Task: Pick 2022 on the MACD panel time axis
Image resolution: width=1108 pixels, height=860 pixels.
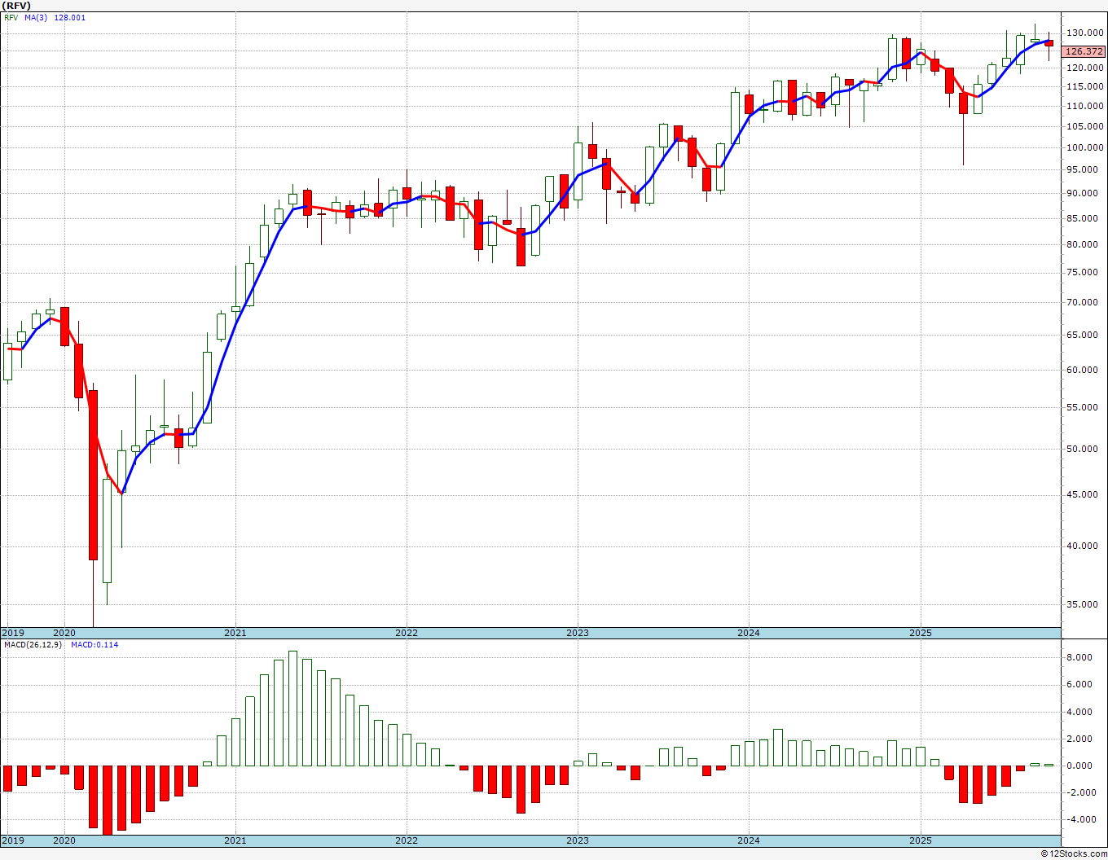Action: (407, 840)
